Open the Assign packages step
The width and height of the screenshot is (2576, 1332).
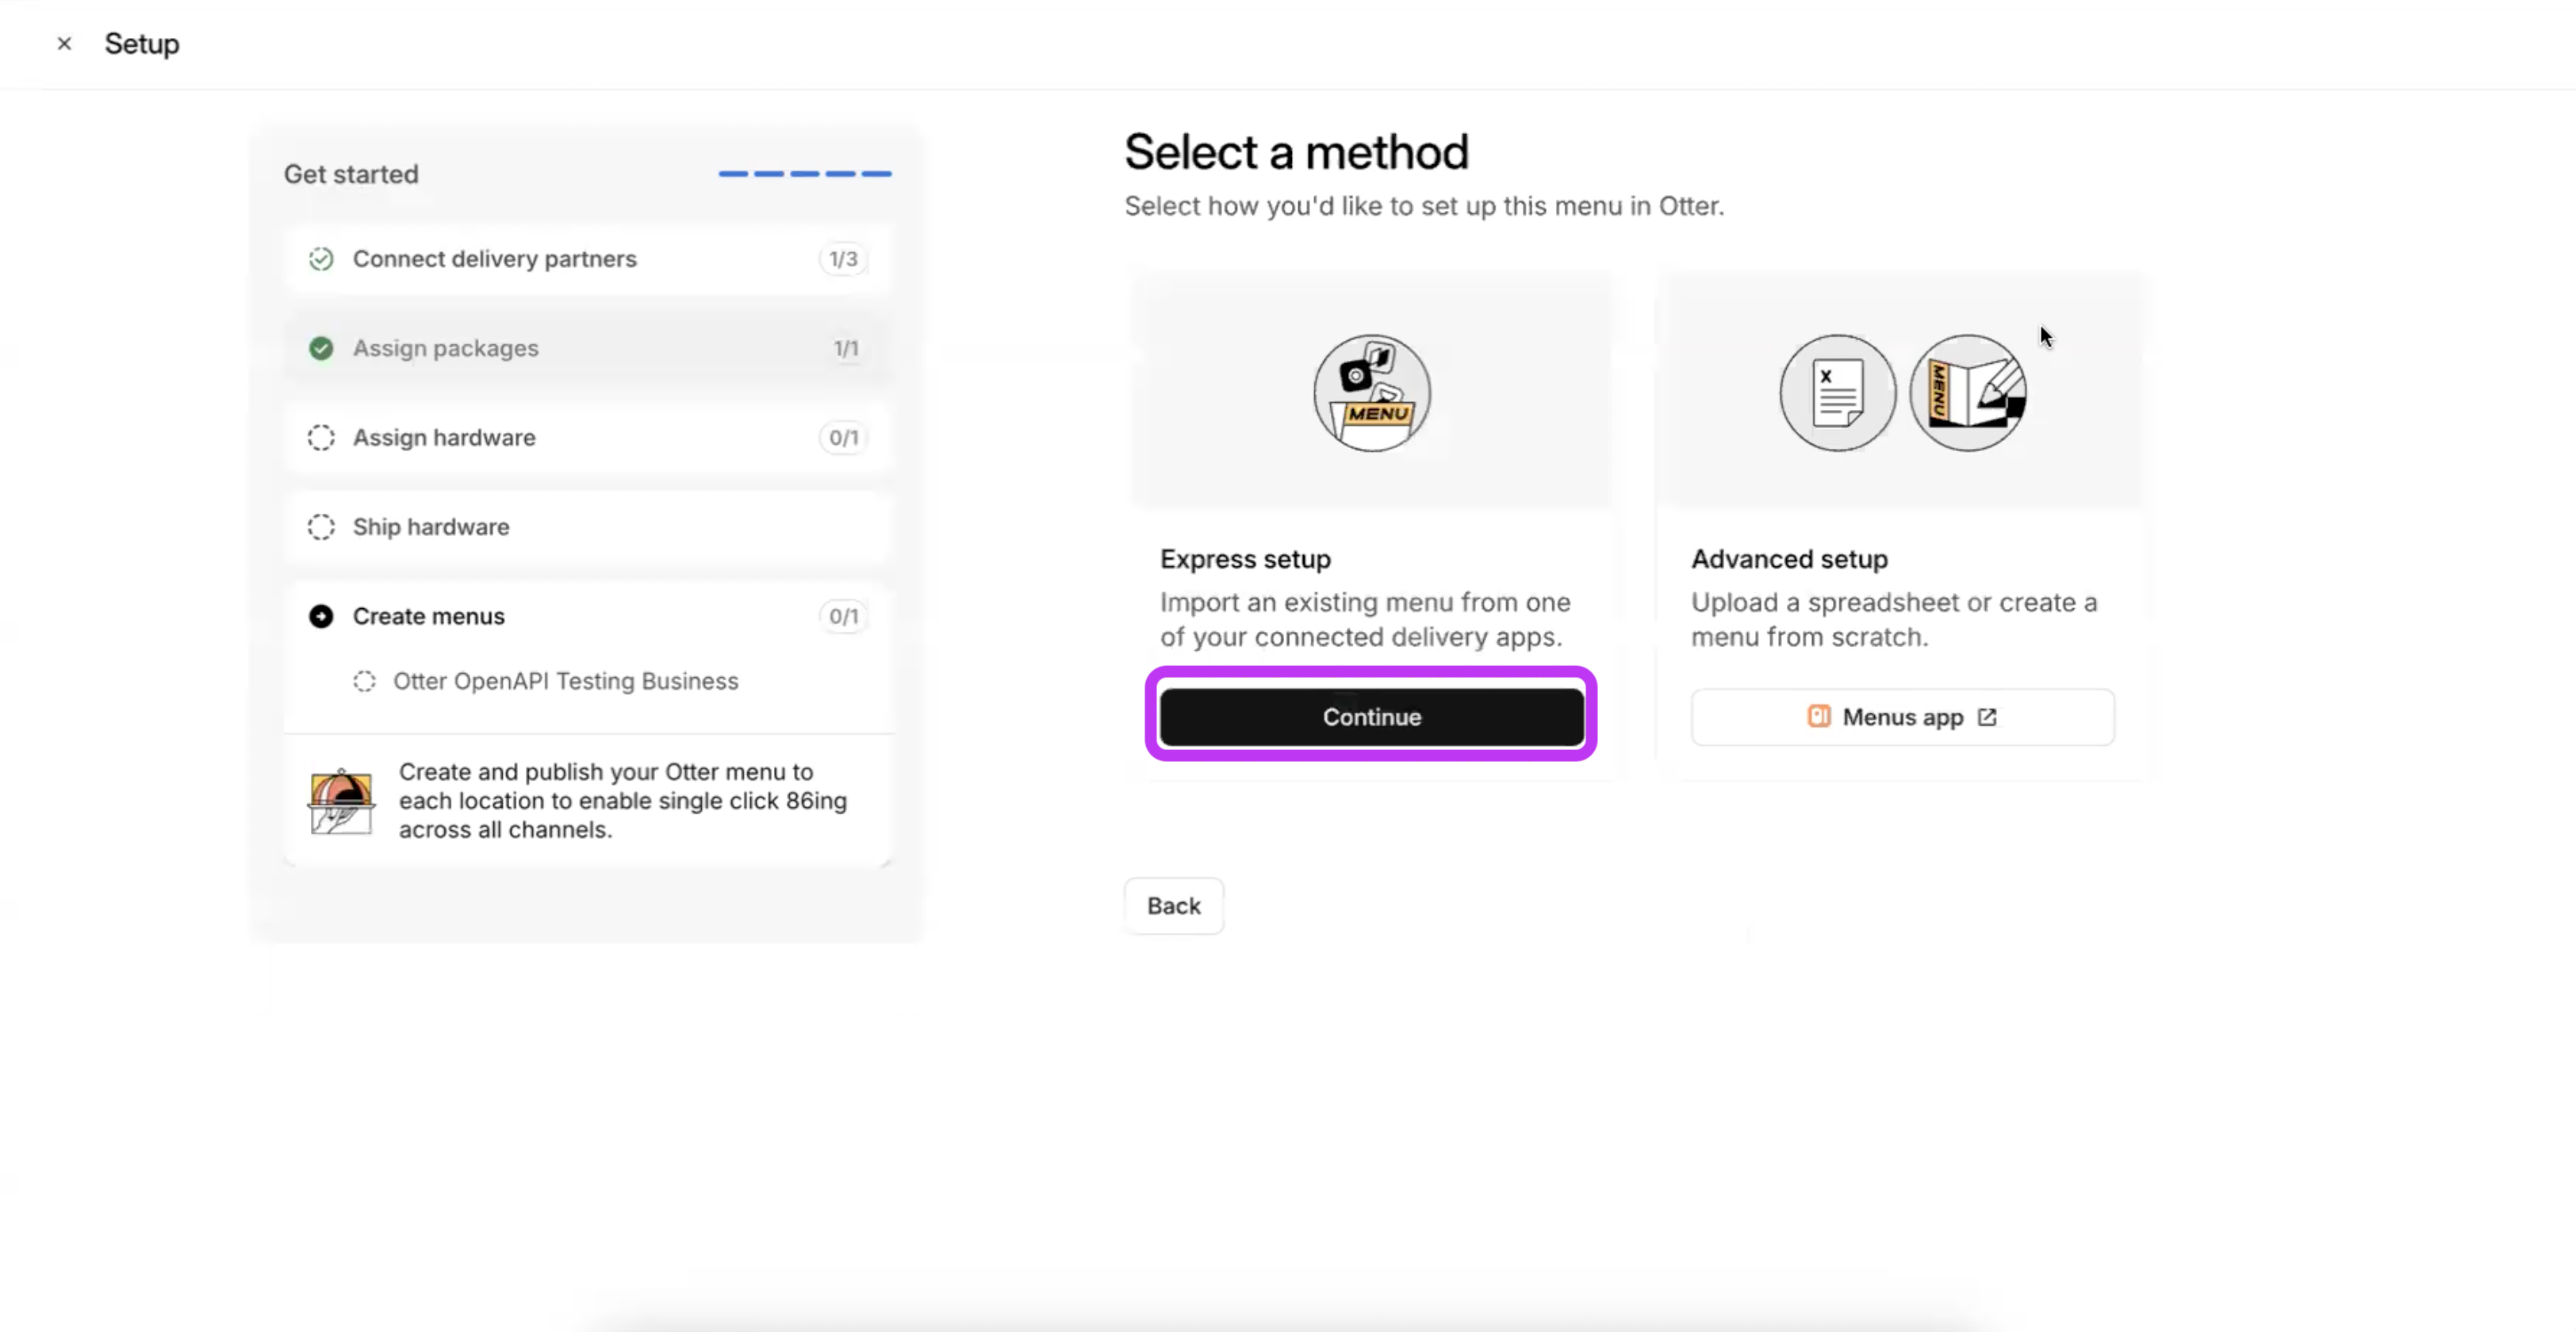click(588, 348)
